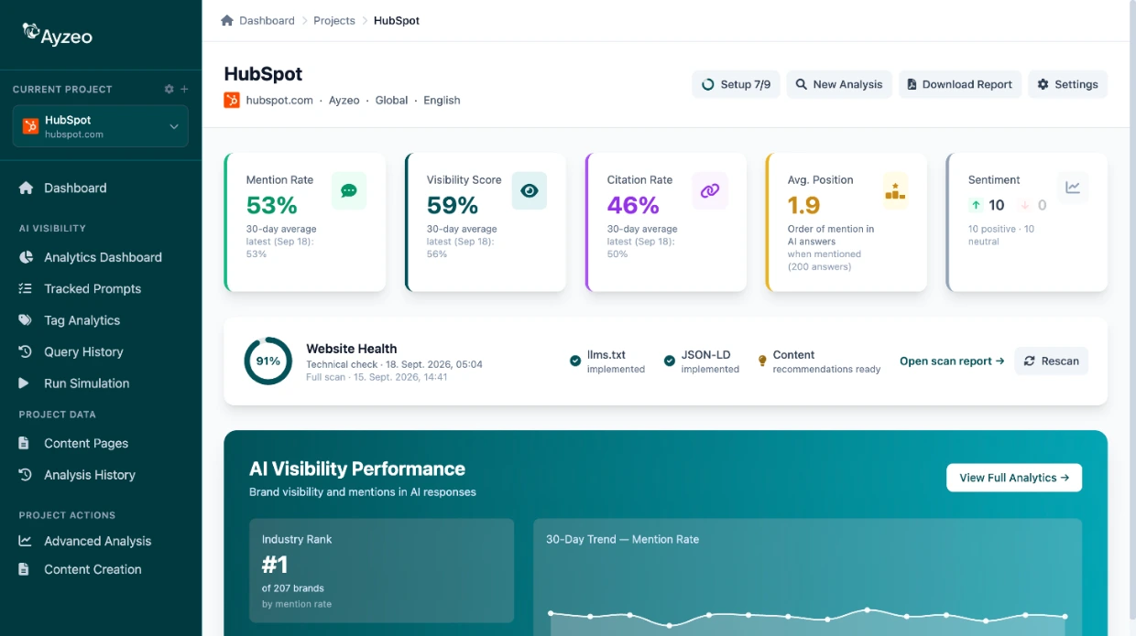Screen dimensions: 1136x636
Task: Download Report button
Action: click(x=960, y=84)
